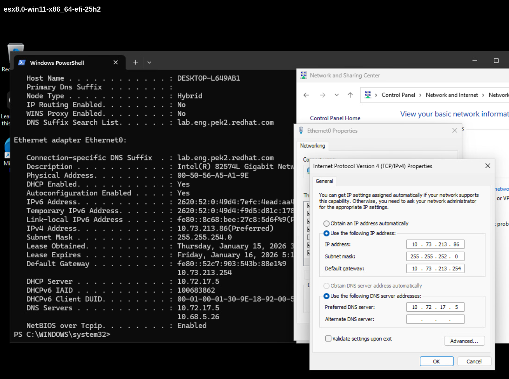This screenshot has width=509, height=379.
Task: Click the physical address 00-50-56-A5-A1-9E
Action: pyautogui.click(x=213, y=176)
